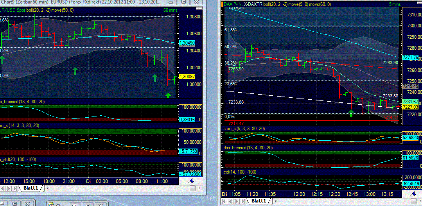This screenshot has width=422, height=206.
Task: Click cyan price label 1,30490
Action: pyautogui.click(x=188, y=43)
